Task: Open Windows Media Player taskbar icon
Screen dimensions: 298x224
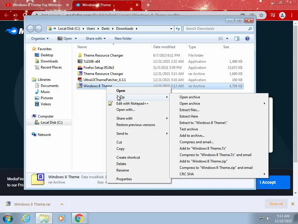Action: click(x=61, y=218)
